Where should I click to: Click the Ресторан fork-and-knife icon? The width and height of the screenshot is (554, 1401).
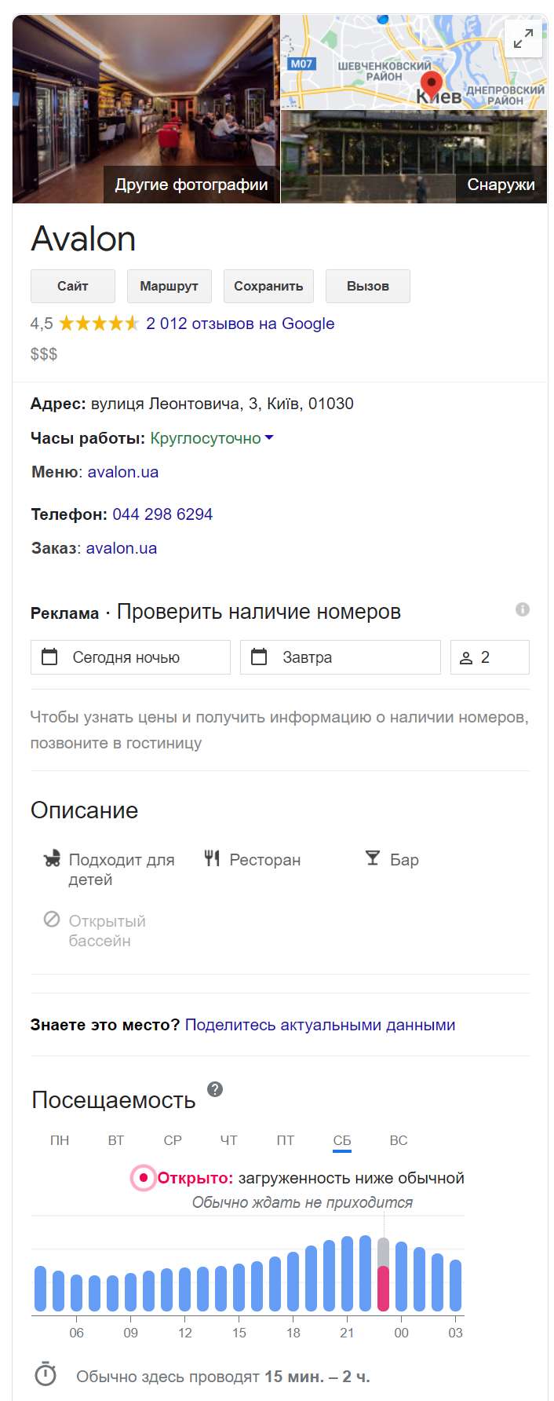click(x=211, y=858)
